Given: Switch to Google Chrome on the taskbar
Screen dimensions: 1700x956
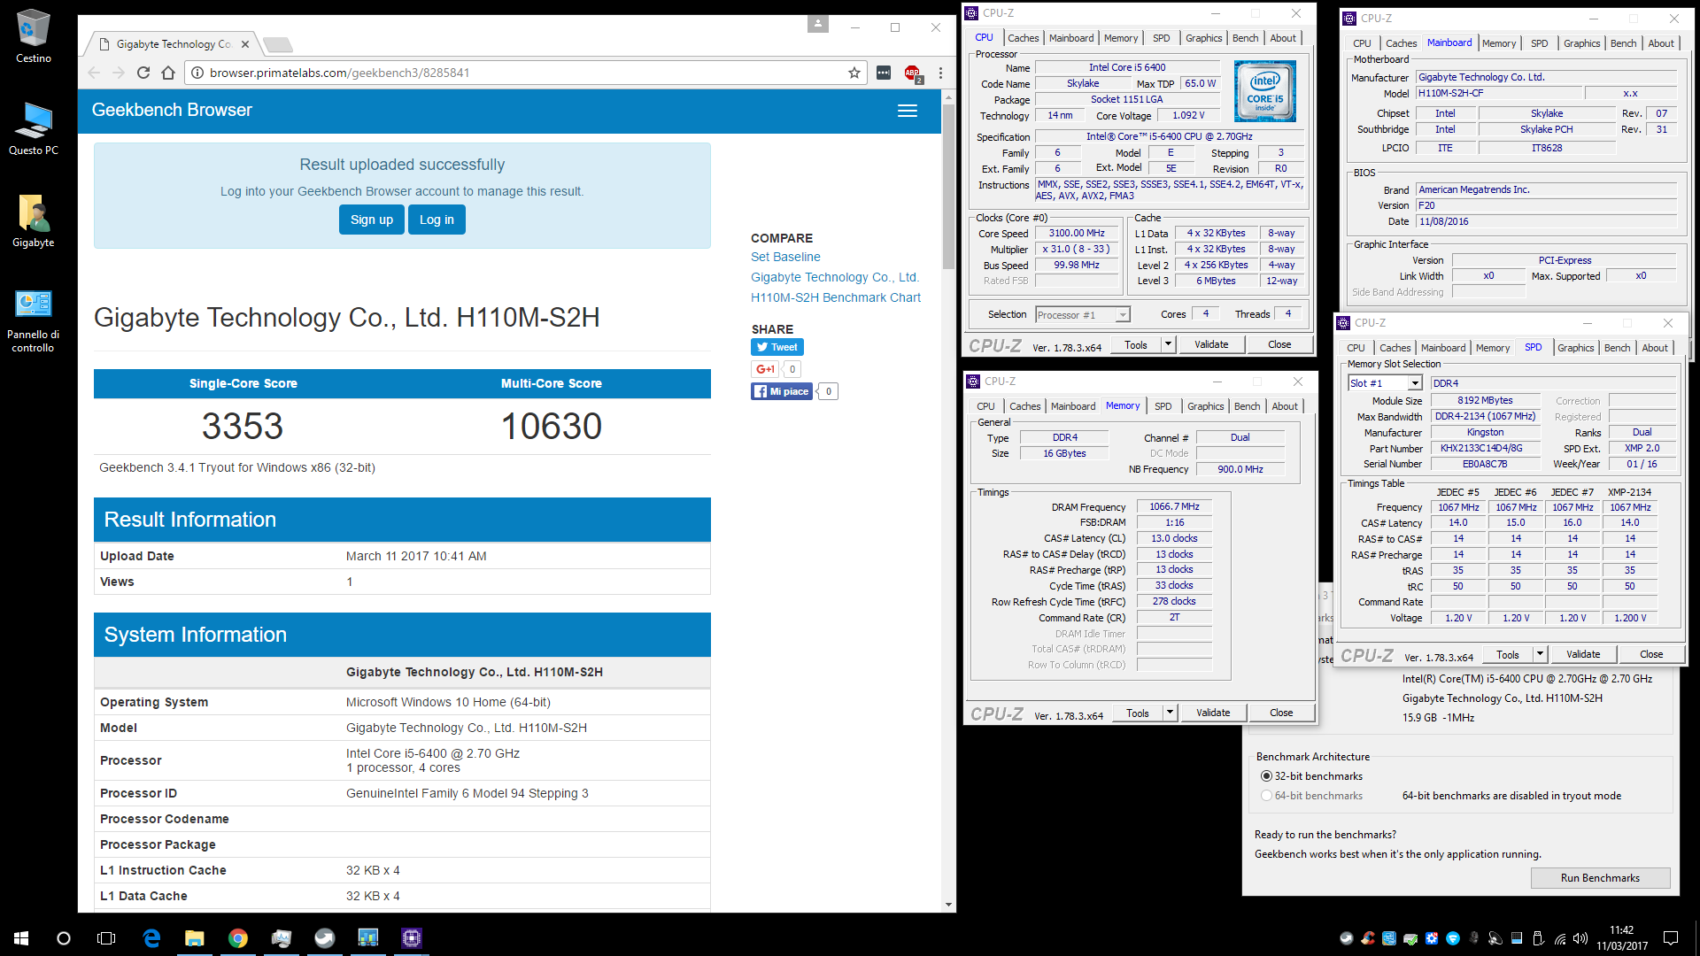Looking at the screenshot, I should (x=238, y=938).
